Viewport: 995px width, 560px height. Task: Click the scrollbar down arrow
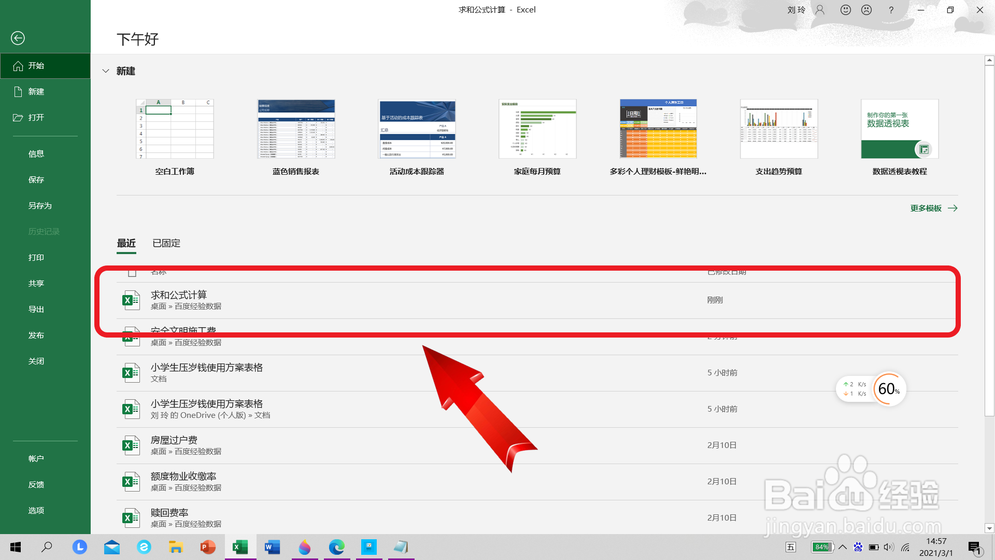click(989, 528)
